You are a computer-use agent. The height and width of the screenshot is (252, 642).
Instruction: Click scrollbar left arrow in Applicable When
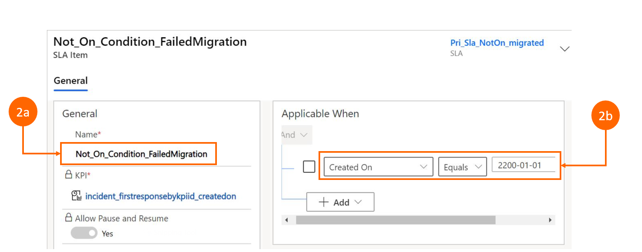(287, 220)
